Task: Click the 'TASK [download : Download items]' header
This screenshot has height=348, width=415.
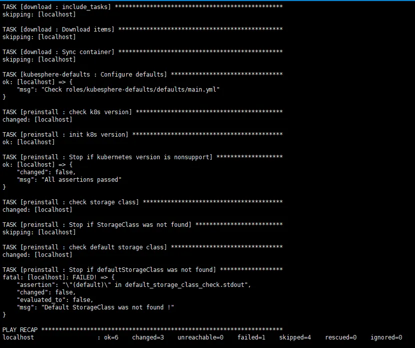Action: pyautogui.click(x=59, y=29)
